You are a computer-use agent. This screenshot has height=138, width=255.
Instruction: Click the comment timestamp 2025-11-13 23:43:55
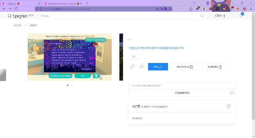pos(156,107)
